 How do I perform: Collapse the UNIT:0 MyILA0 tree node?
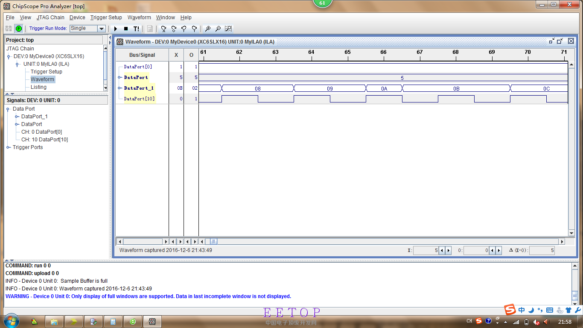point(17,64)
